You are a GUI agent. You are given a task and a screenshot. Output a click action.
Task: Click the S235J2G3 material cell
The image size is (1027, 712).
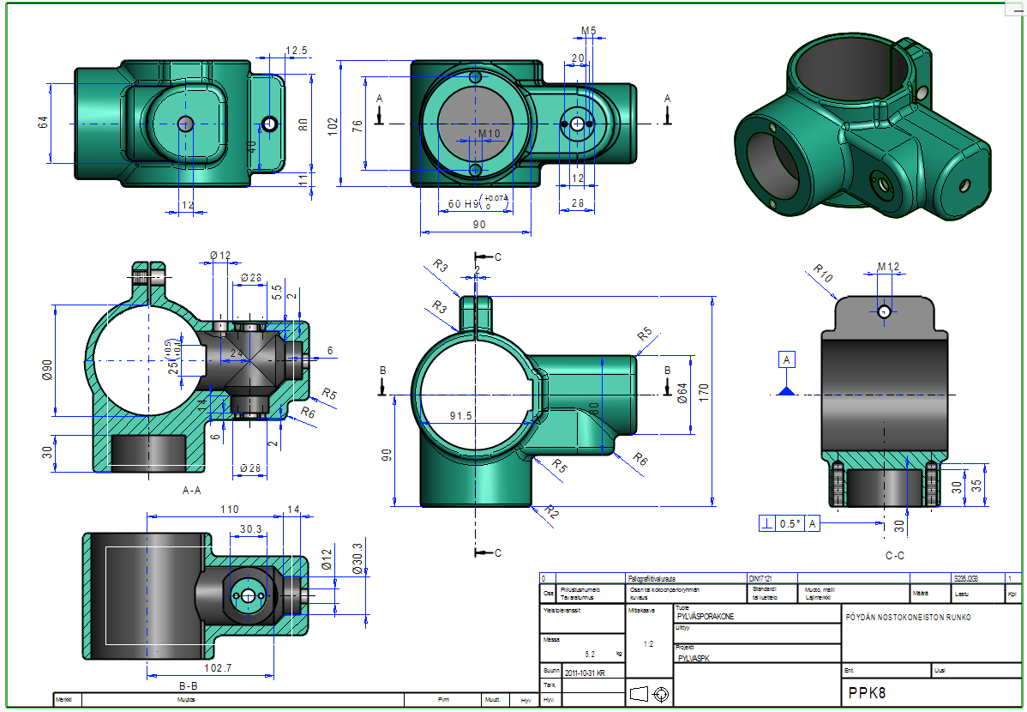point(966,578)
